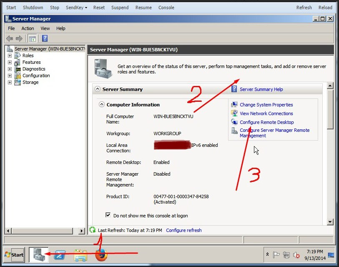Screen dimensions: 339x267
Task: Open Windows Explorer from the taskbar
Action: (x=80, y=255)
